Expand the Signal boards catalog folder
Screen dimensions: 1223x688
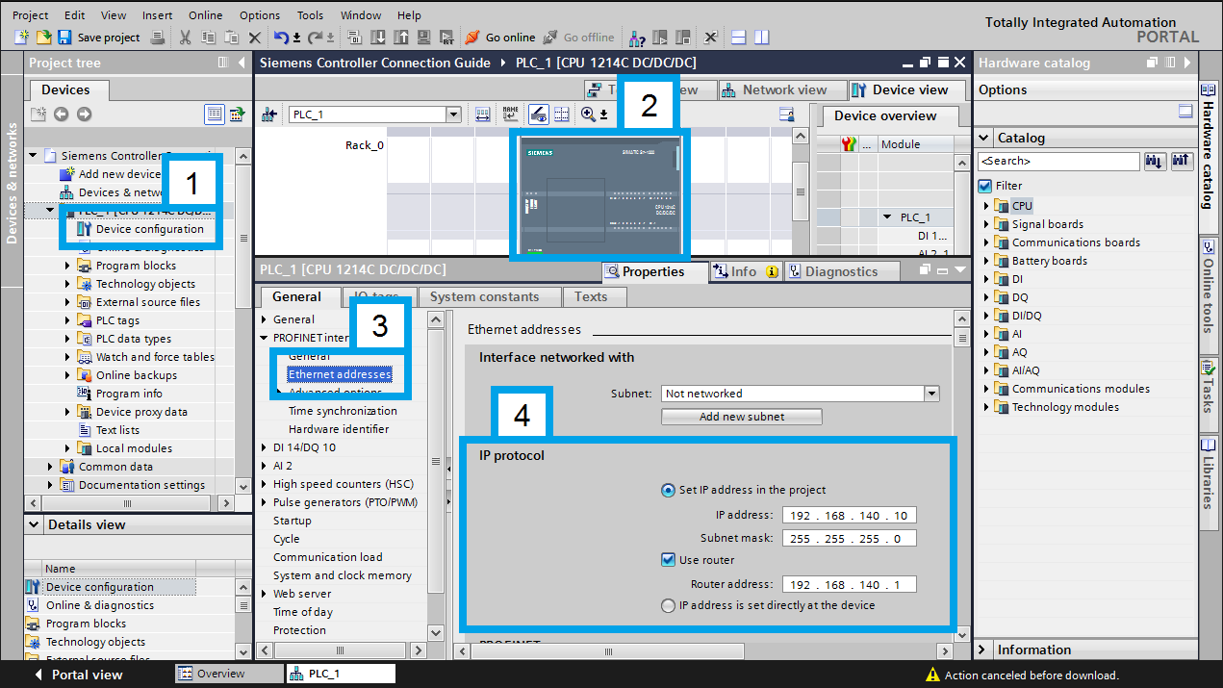pos(986,224)
